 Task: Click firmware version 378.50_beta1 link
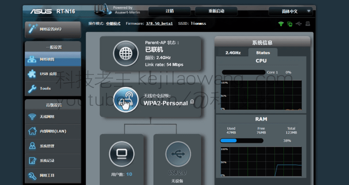[x=159, y=23]
